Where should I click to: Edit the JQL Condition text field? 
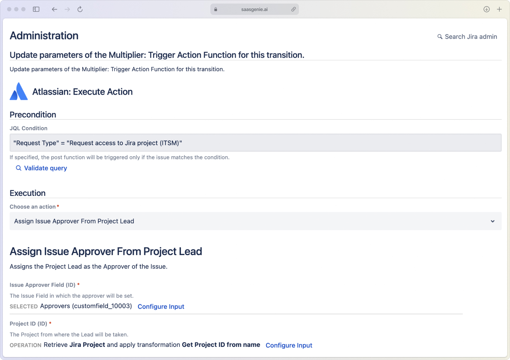[x=255, y=143]
